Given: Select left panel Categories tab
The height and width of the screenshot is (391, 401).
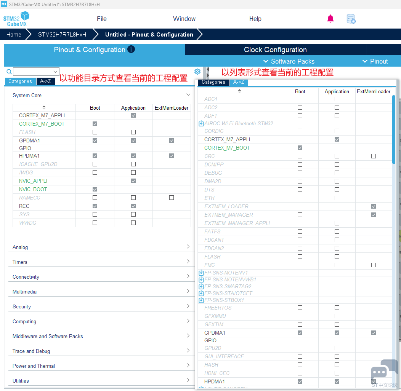Looking at the screenshot, I should click(20, 81).
